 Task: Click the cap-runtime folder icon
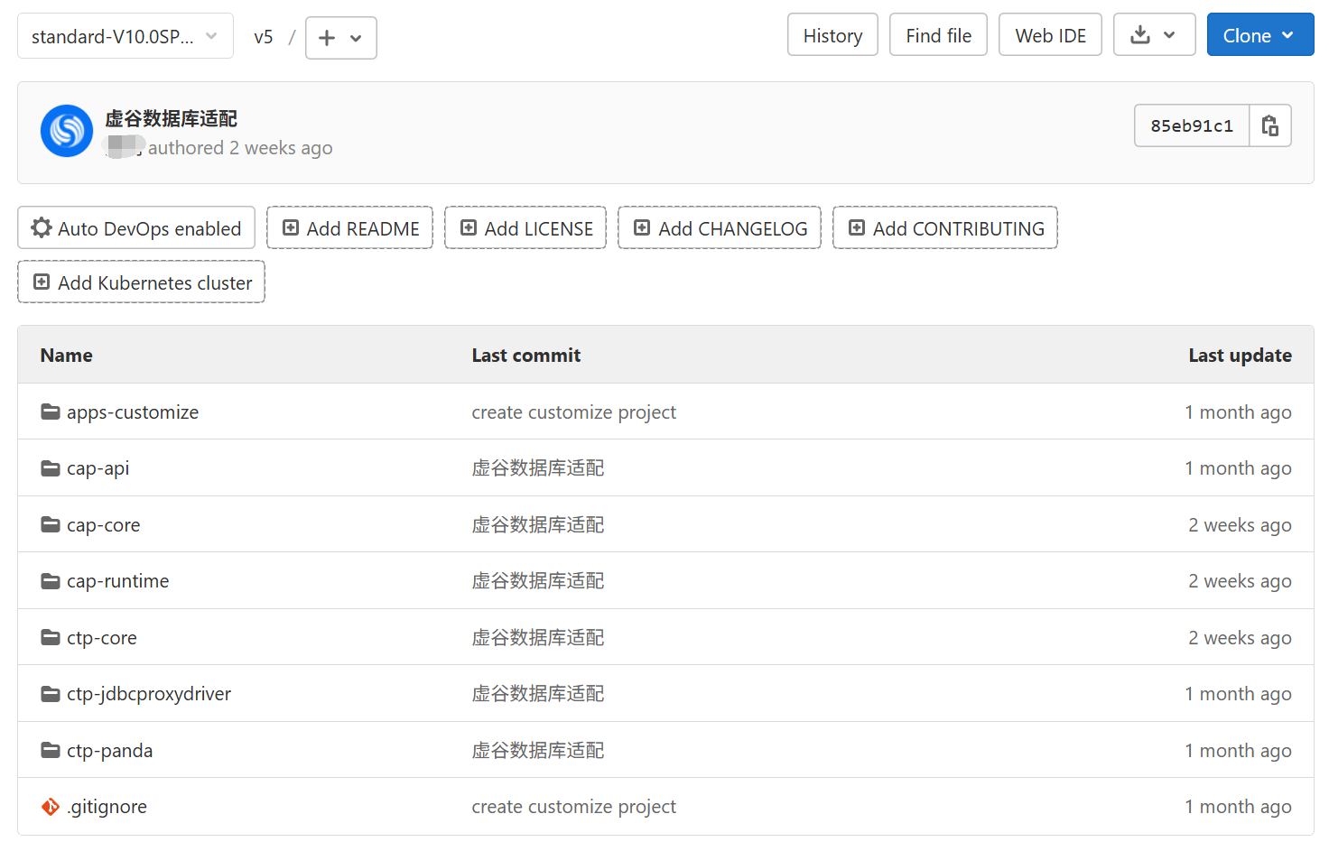pyautogui.click(x=51, y=581)
